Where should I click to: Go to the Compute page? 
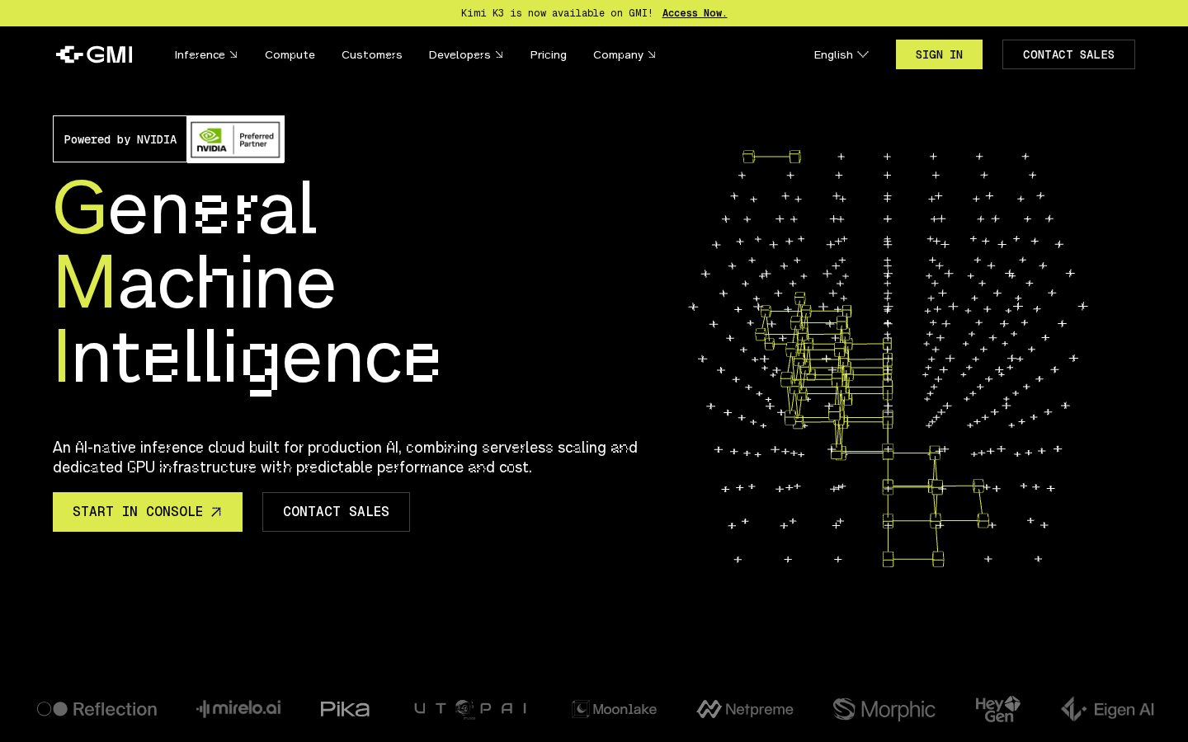click(x=290, y=54)
